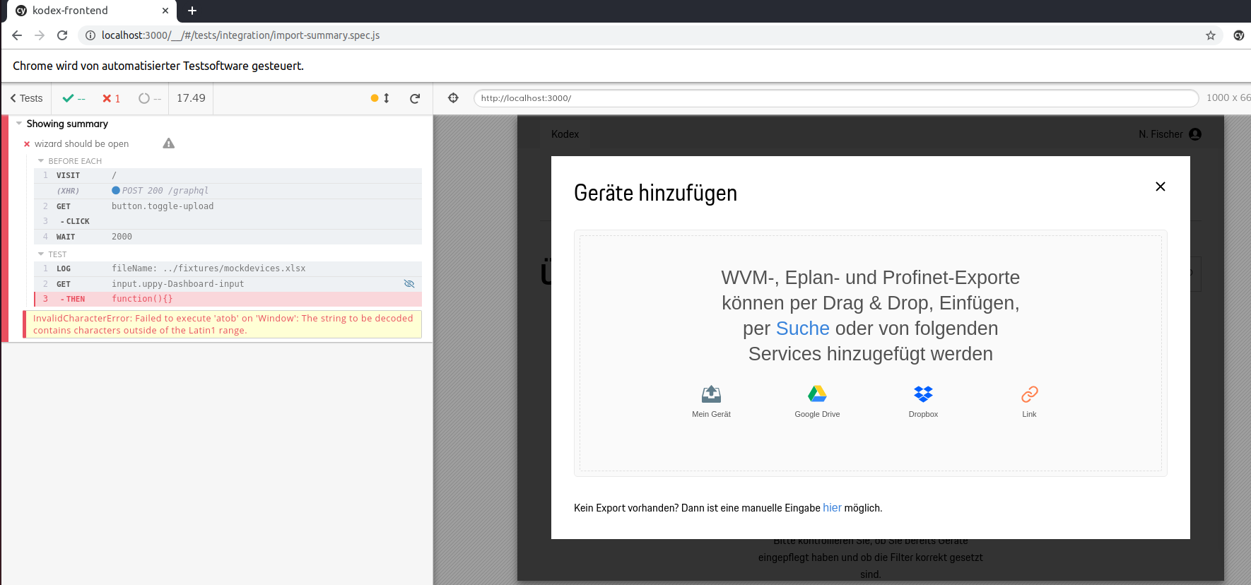This screenshot has height=585, width=1251.
Task: Click the 1000 x 66 viewport size indicator
Action: point(1228,98)
